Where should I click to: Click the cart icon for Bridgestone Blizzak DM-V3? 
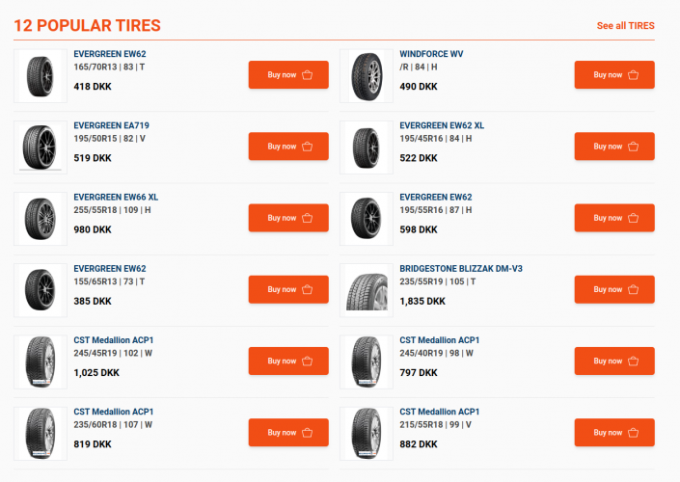coord(634,289)
